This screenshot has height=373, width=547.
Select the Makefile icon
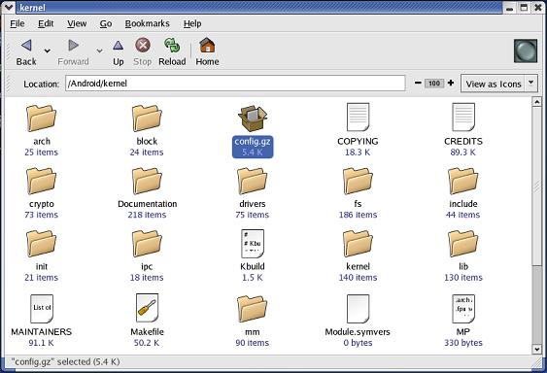point(147,308)
